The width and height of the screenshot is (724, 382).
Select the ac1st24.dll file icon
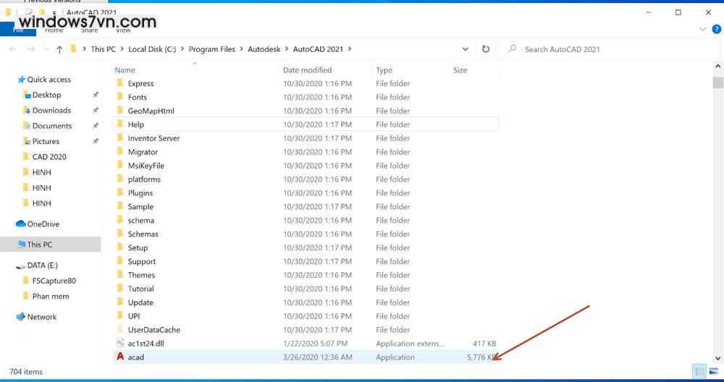(120, 343)
